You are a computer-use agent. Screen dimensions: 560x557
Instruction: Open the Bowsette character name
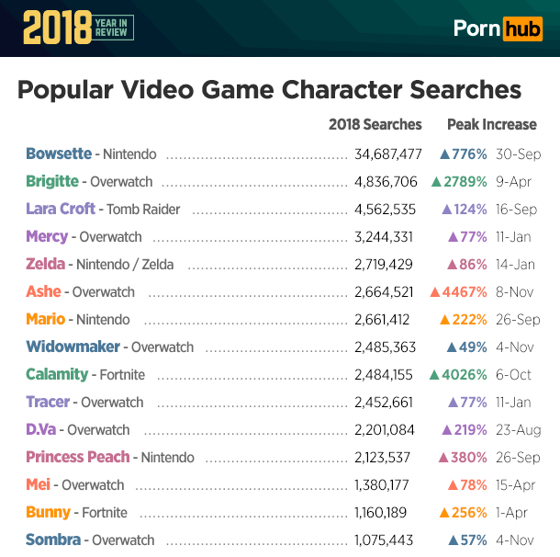(x=59, y=154)
